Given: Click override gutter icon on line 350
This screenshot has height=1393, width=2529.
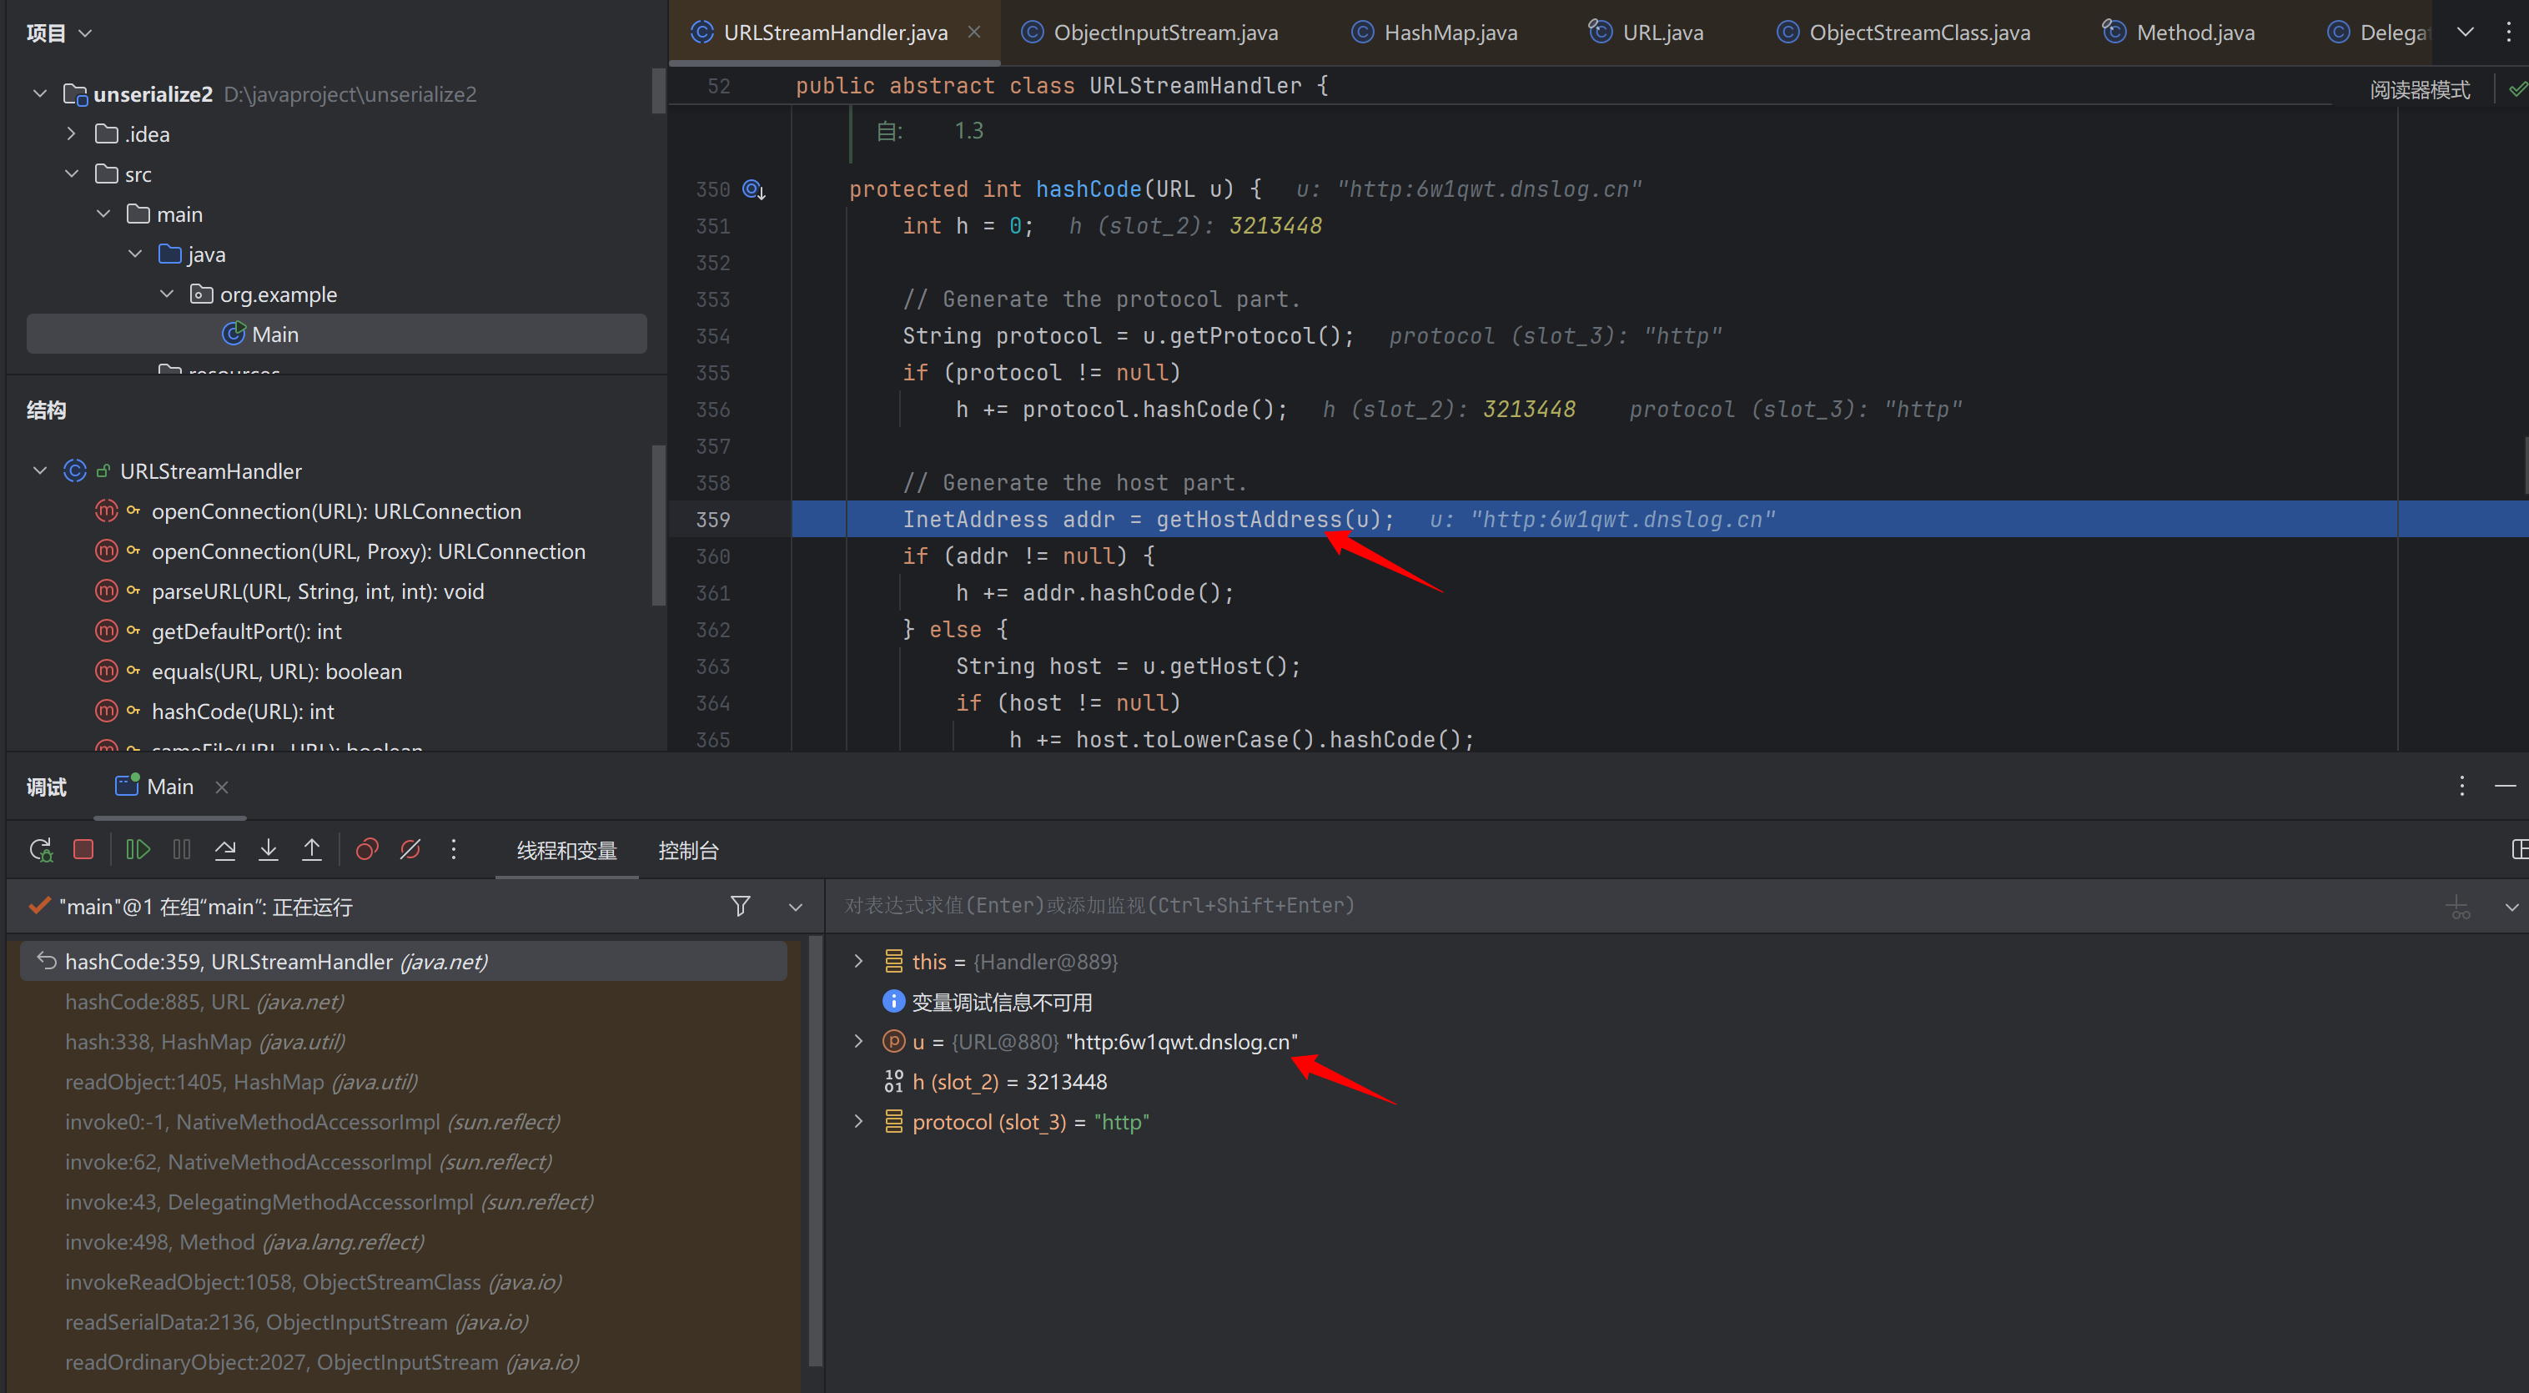Looking at the screenshot, I should 753,189.
